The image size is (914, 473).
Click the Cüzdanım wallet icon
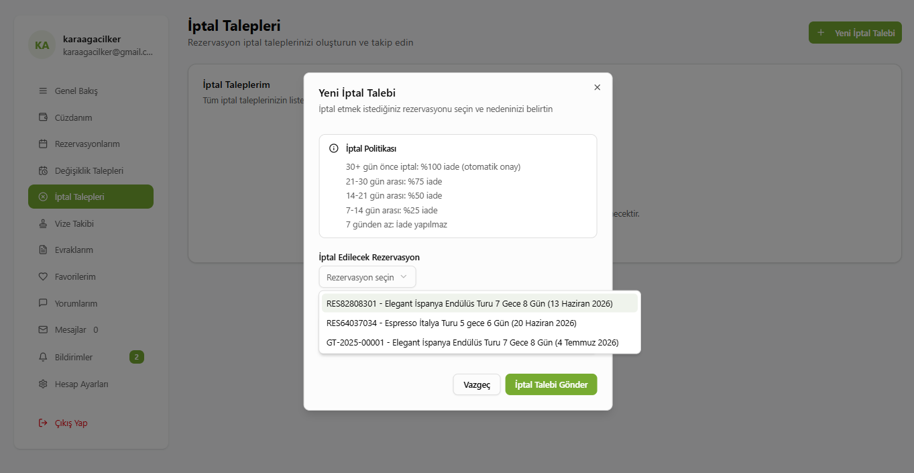[43, 117]
